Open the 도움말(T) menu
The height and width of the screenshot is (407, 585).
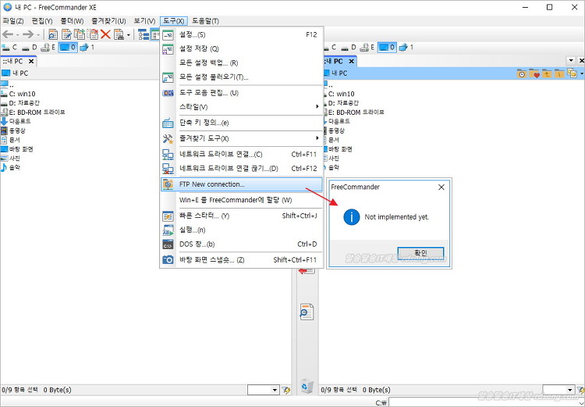point(205,21)
